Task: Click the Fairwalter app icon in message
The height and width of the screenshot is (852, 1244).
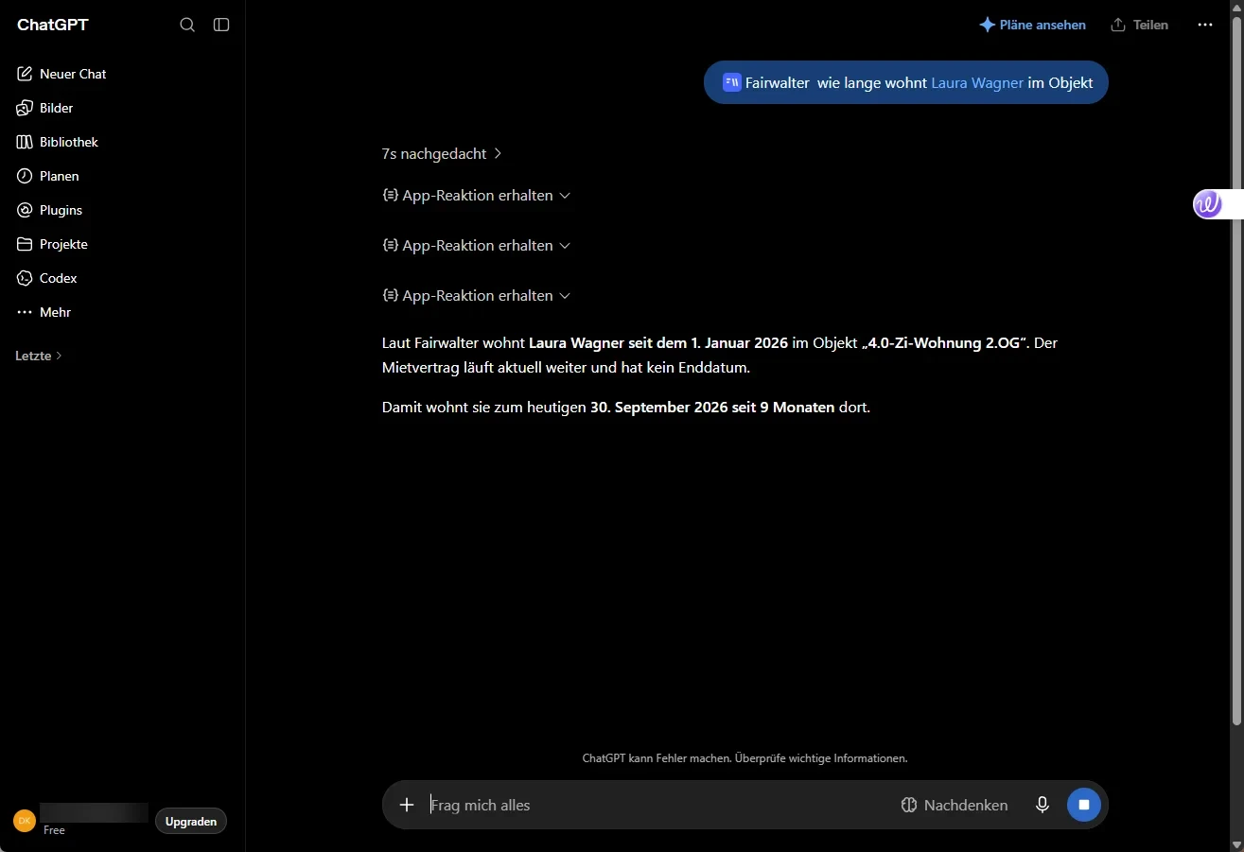Action: (x=732, y=82)
